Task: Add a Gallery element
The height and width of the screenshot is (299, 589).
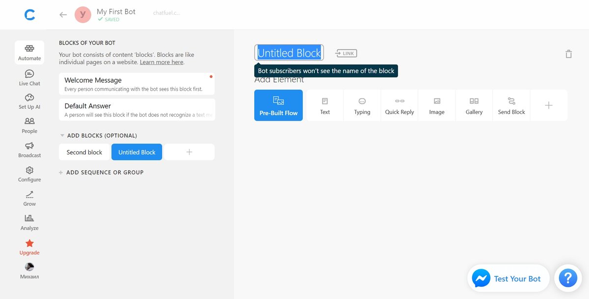Action: 474,105
